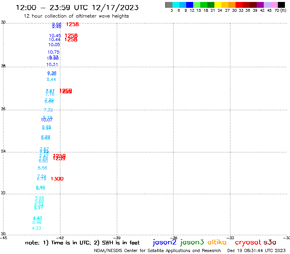Image resolution: width=290 pixels, height=254 pixels.
Task: Click the wave height value '5.46'
Action: (37, 222)
